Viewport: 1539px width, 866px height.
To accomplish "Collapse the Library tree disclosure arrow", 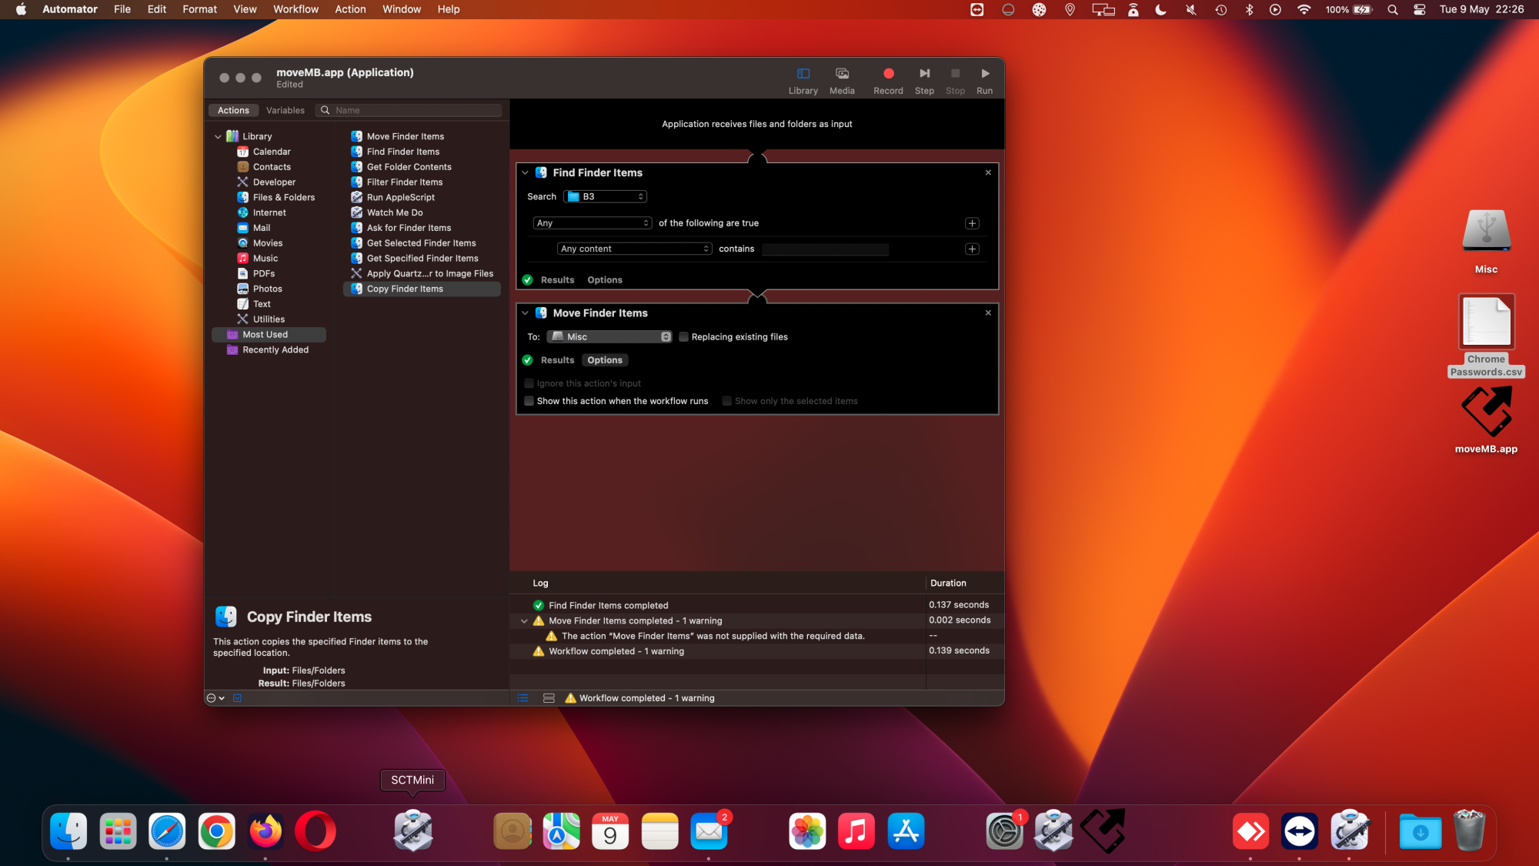I will pos(218,136).
